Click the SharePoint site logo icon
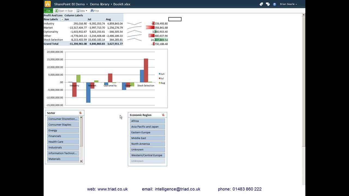The height and width of the screenshot is (196, 349). pos(48,4)
